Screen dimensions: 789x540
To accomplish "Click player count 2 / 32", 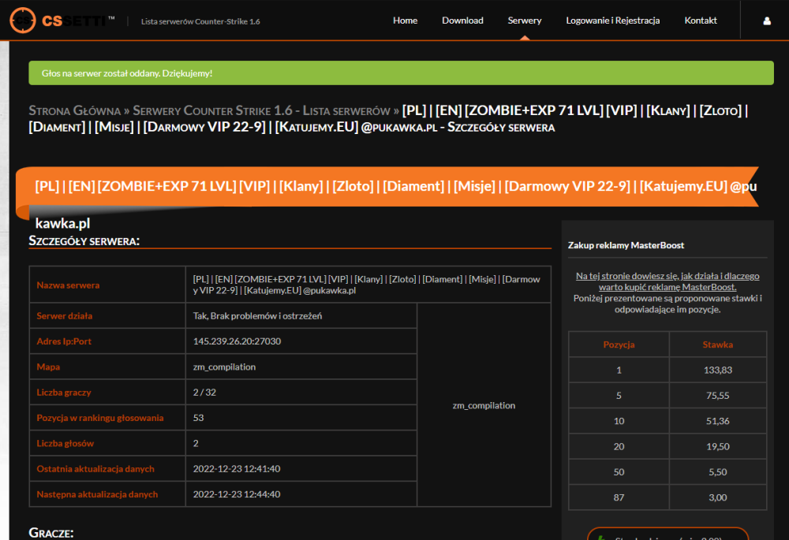I will pos(204,392).
